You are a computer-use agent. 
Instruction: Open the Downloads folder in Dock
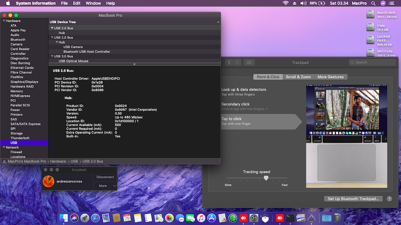(326, 218)
